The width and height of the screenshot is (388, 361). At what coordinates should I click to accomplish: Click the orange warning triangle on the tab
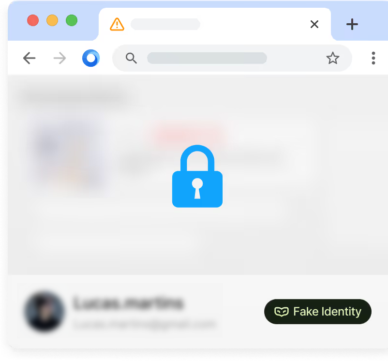[117, 24]
